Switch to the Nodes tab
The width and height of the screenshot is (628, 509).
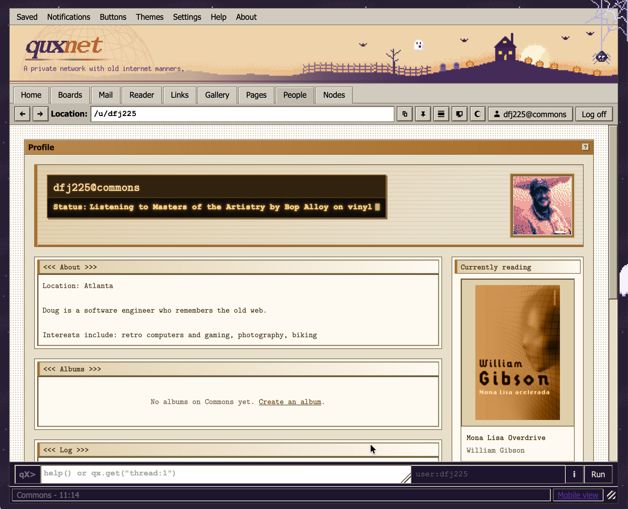tap(334, 95)
